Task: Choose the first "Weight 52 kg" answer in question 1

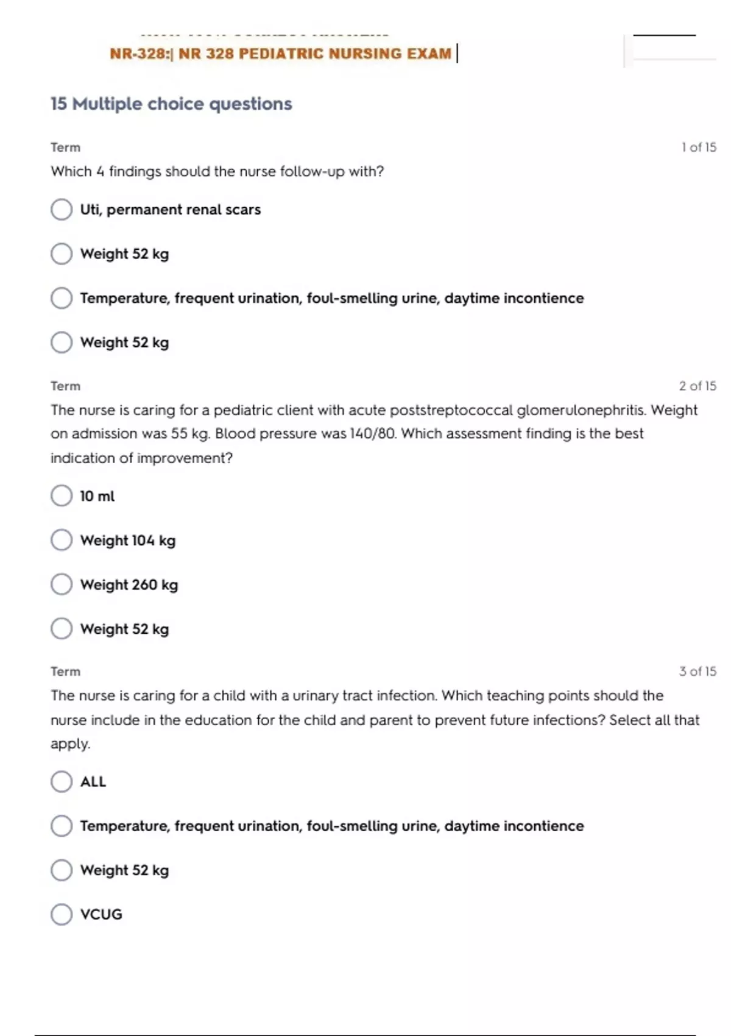Action: click(62, 254)
